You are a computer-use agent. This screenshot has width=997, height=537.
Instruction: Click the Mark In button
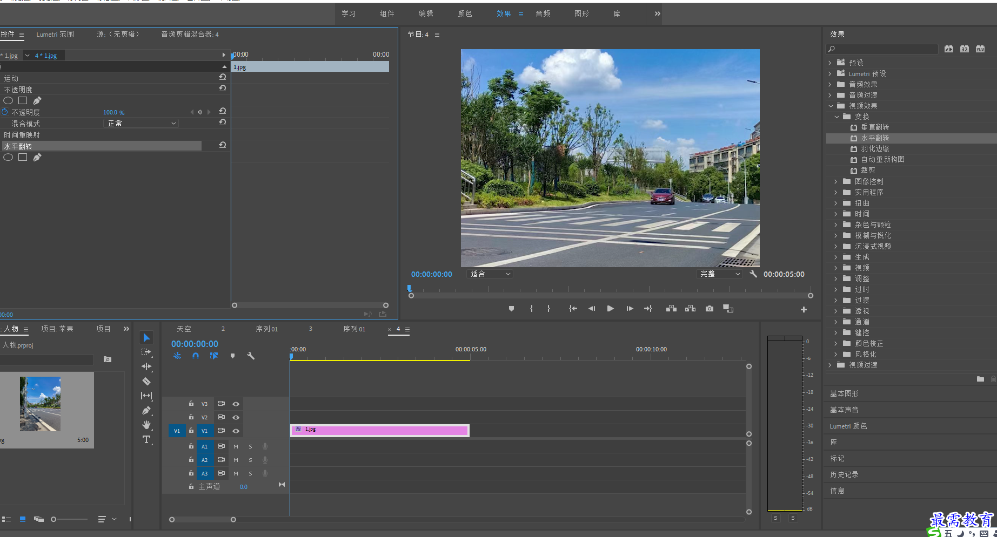(532, 309)
